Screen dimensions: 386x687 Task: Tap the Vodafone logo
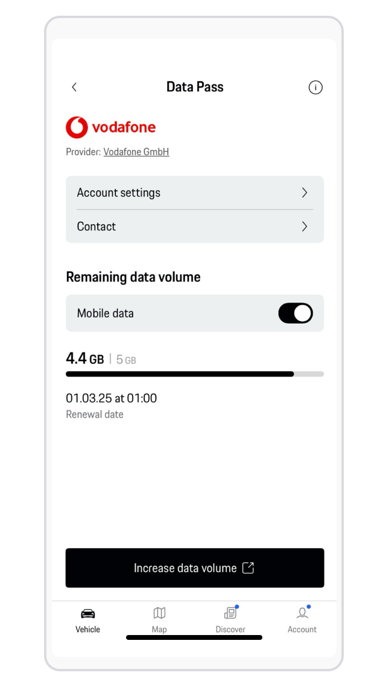(111, 127)
